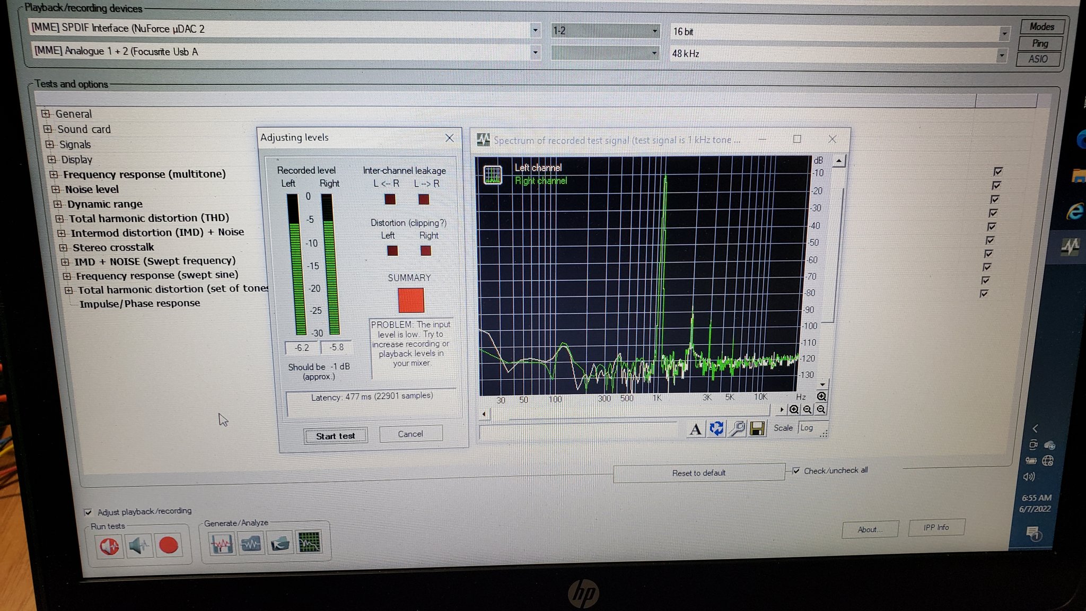Click Cancel in Adjusting levels dialog
This screenshot has width=1086, height=611.
point(410,434)
